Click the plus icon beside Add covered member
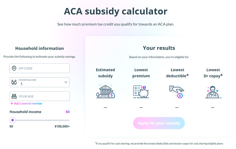The height and width of the screenshot is (149, 236). click(x=12, y=103)
